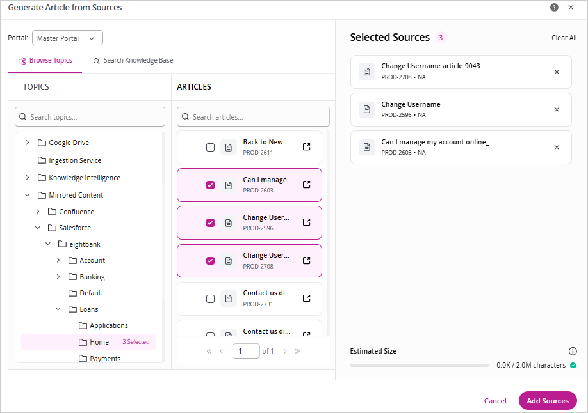The width and height of the screenshot is (588, 413).
Task: Uncheck the Change User article PROD-2708
Action: point(210,261)
